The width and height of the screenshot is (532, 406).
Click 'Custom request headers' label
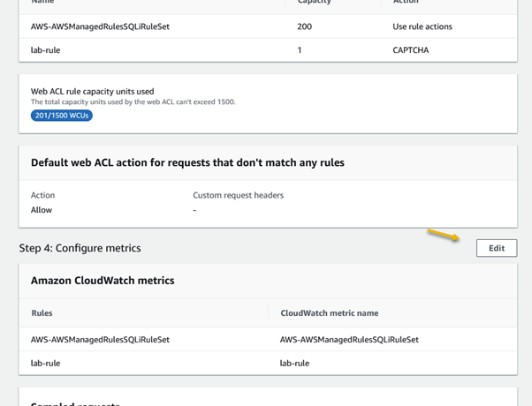[x=239, y=195]
